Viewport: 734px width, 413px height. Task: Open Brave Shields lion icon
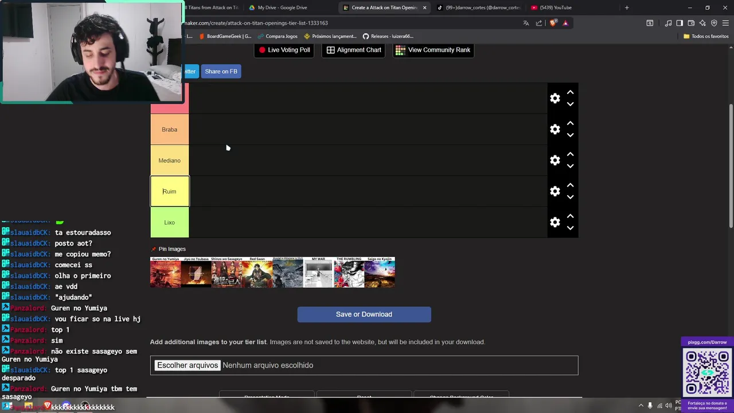click(553, 23)
